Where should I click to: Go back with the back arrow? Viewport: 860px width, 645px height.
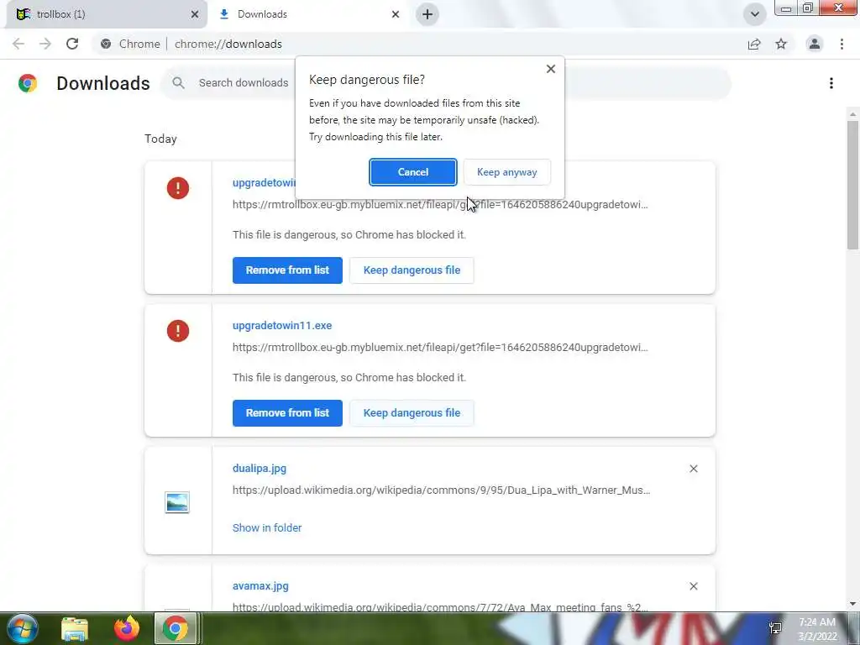18,44
